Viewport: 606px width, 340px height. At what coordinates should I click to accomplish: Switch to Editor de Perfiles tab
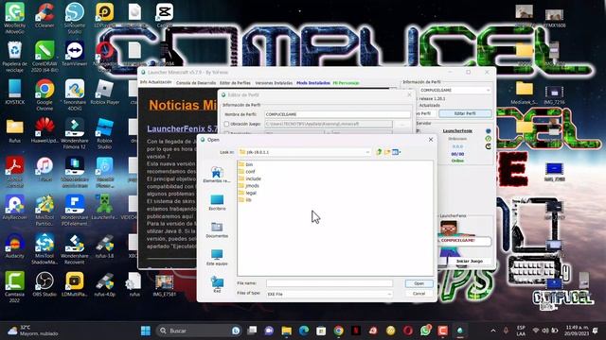(x=235, y=83)
